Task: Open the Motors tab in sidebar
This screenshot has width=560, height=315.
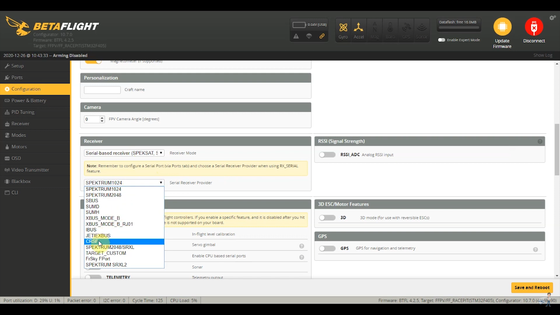Action: (19, 147)
